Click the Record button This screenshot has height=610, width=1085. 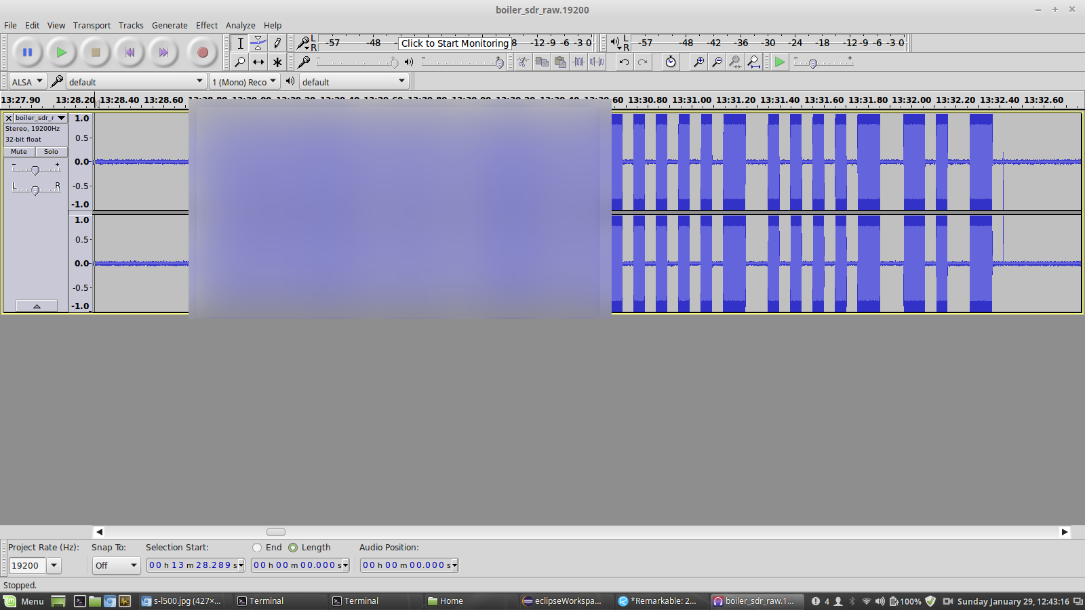click(x=202, y=52)
